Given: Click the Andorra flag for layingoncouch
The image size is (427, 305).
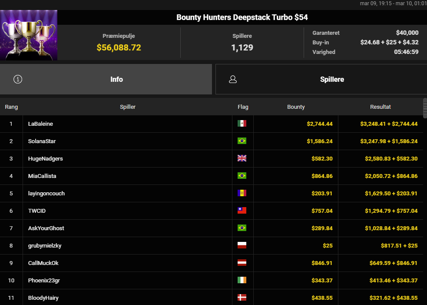Looking at the screenshot, I should 242,193.
